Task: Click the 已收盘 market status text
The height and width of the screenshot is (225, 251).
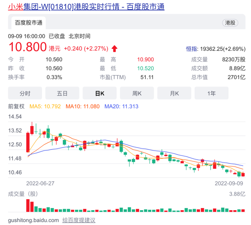Action: click(57, 36)
